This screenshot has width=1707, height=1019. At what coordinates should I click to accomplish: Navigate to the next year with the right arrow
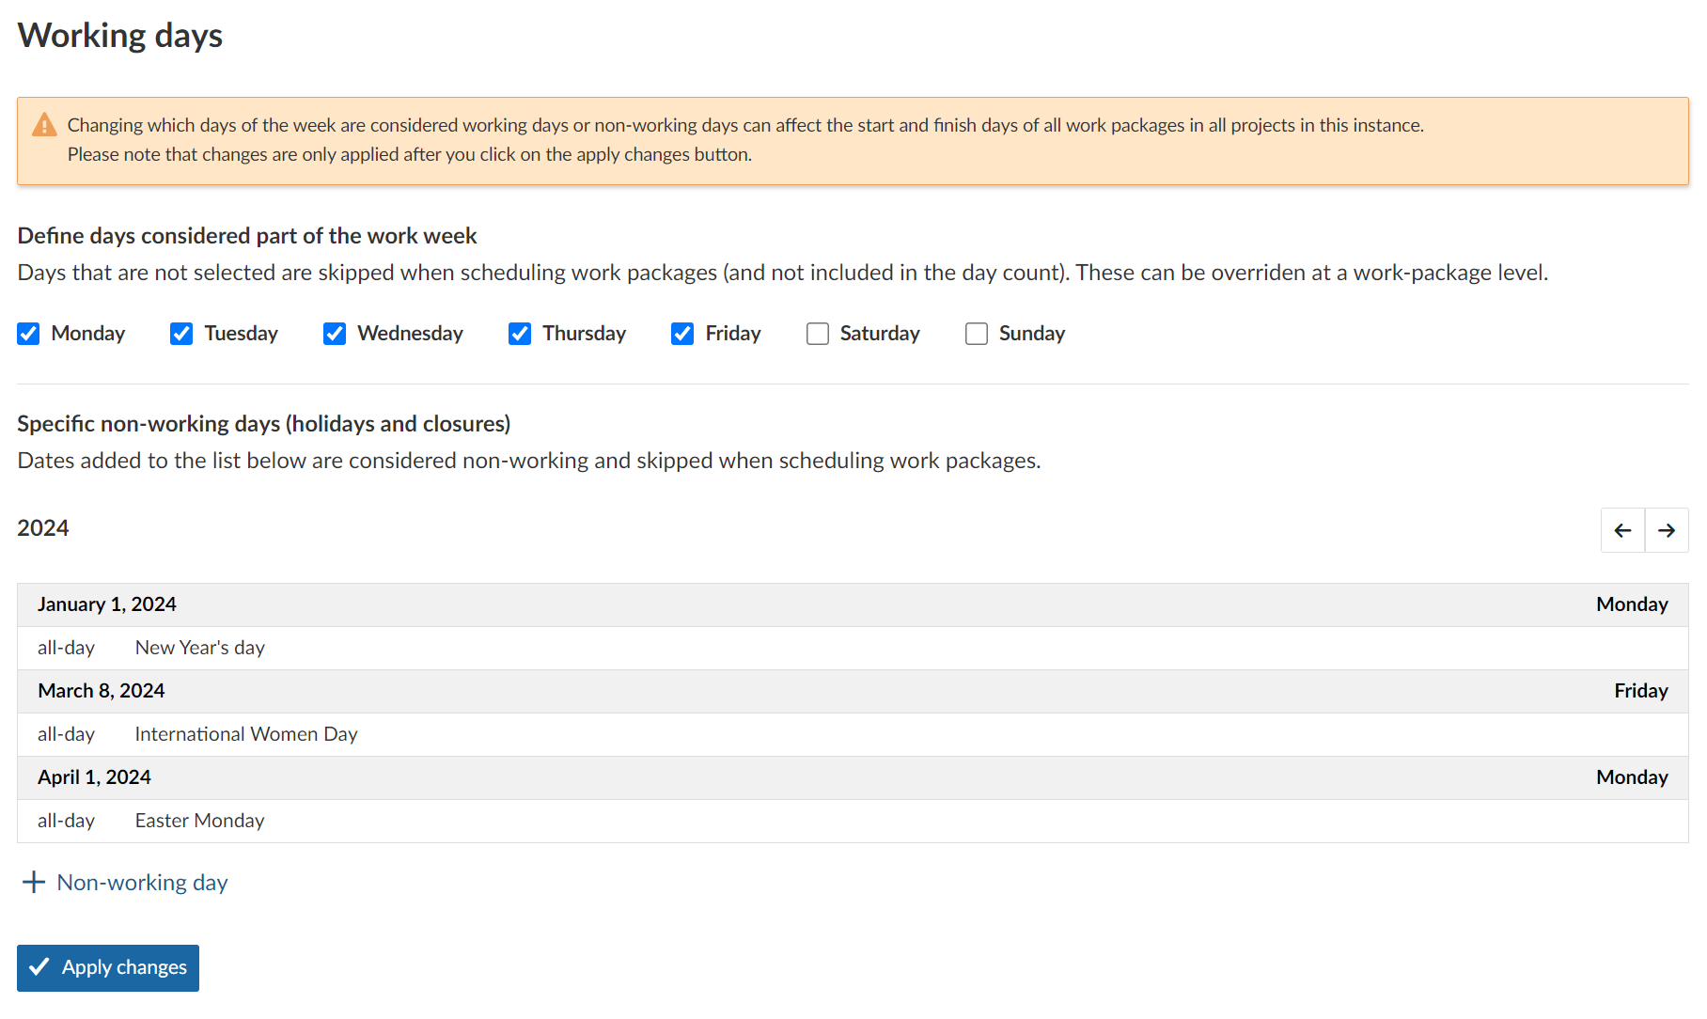pyautogui.click(x=1667, y=529)
